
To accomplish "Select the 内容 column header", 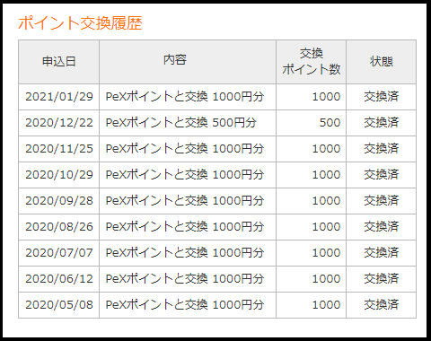I will click(188, 62).
